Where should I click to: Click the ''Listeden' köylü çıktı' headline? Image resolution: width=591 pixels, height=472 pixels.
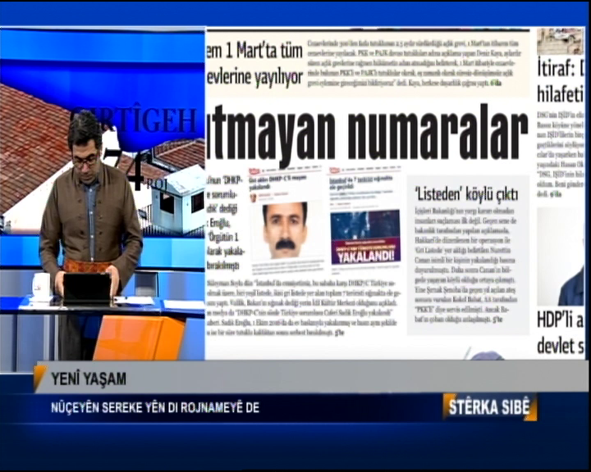click(x=466, y=194)
